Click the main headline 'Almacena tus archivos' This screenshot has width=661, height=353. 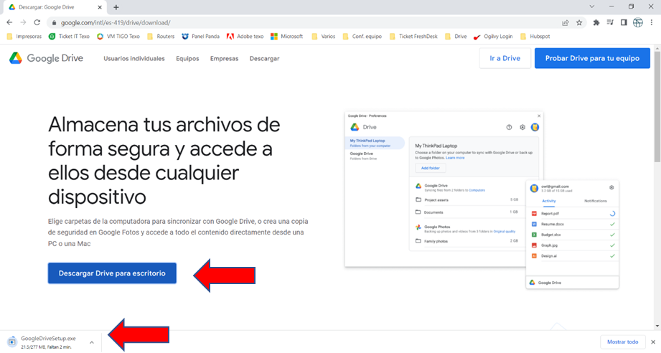[x=164, y=161]
